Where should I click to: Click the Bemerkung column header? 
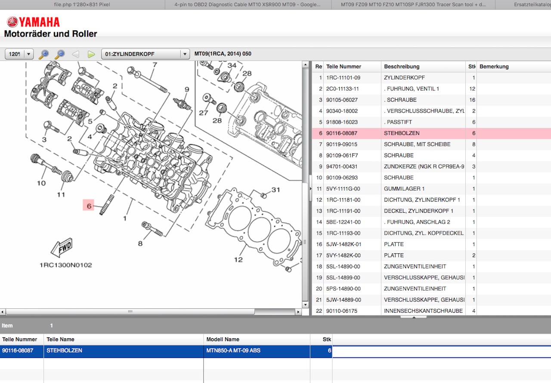click(x=494, y=66)
